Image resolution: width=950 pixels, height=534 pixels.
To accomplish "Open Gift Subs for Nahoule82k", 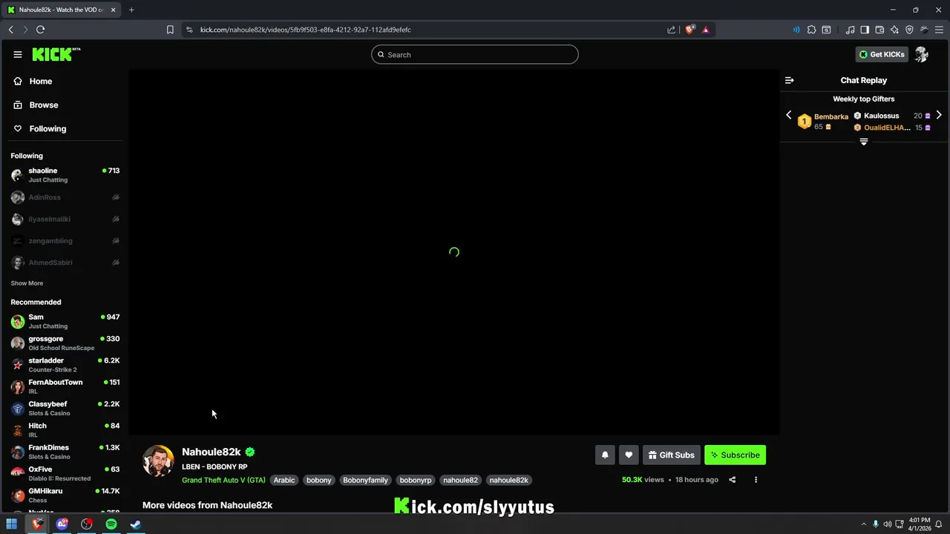I will tap(671, 455).
